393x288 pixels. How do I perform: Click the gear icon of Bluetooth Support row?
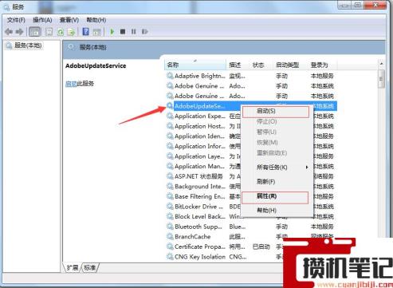click(x=170, y=227)
